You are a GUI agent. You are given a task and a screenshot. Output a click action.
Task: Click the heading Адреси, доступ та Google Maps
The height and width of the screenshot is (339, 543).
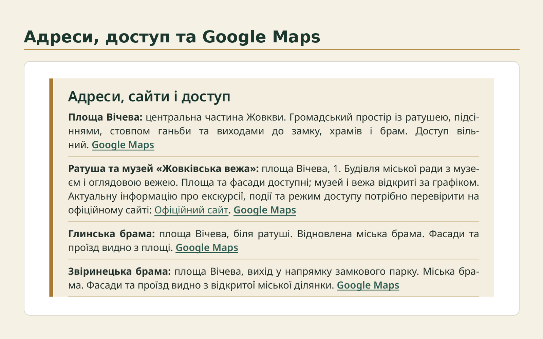(172, 37)
